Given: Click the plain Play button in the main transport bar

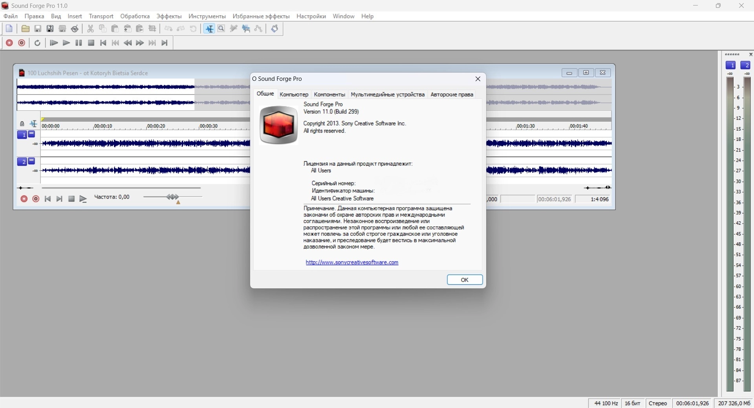Looking at the screenshot, I should click(x=66, y=43).
